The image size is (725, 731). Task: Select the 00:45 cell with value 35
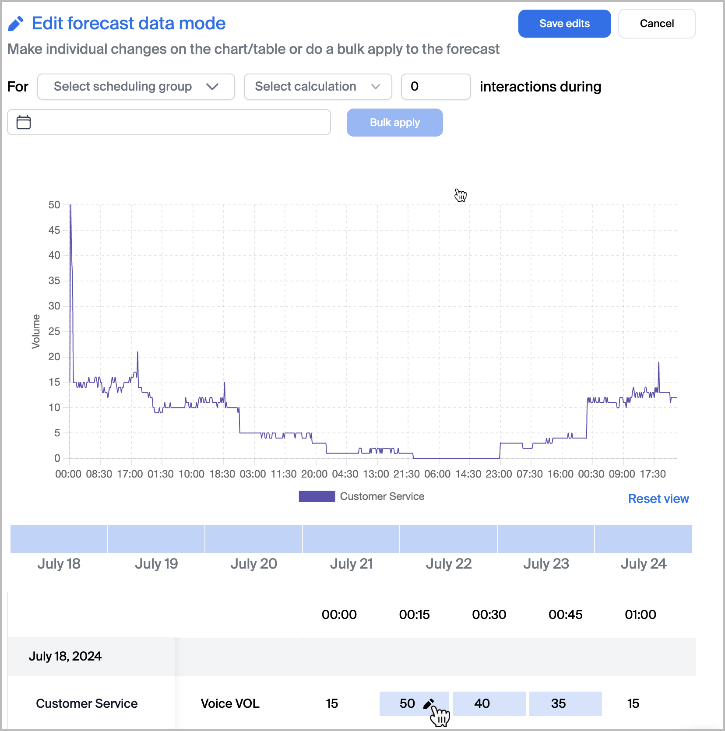point(565,703)
